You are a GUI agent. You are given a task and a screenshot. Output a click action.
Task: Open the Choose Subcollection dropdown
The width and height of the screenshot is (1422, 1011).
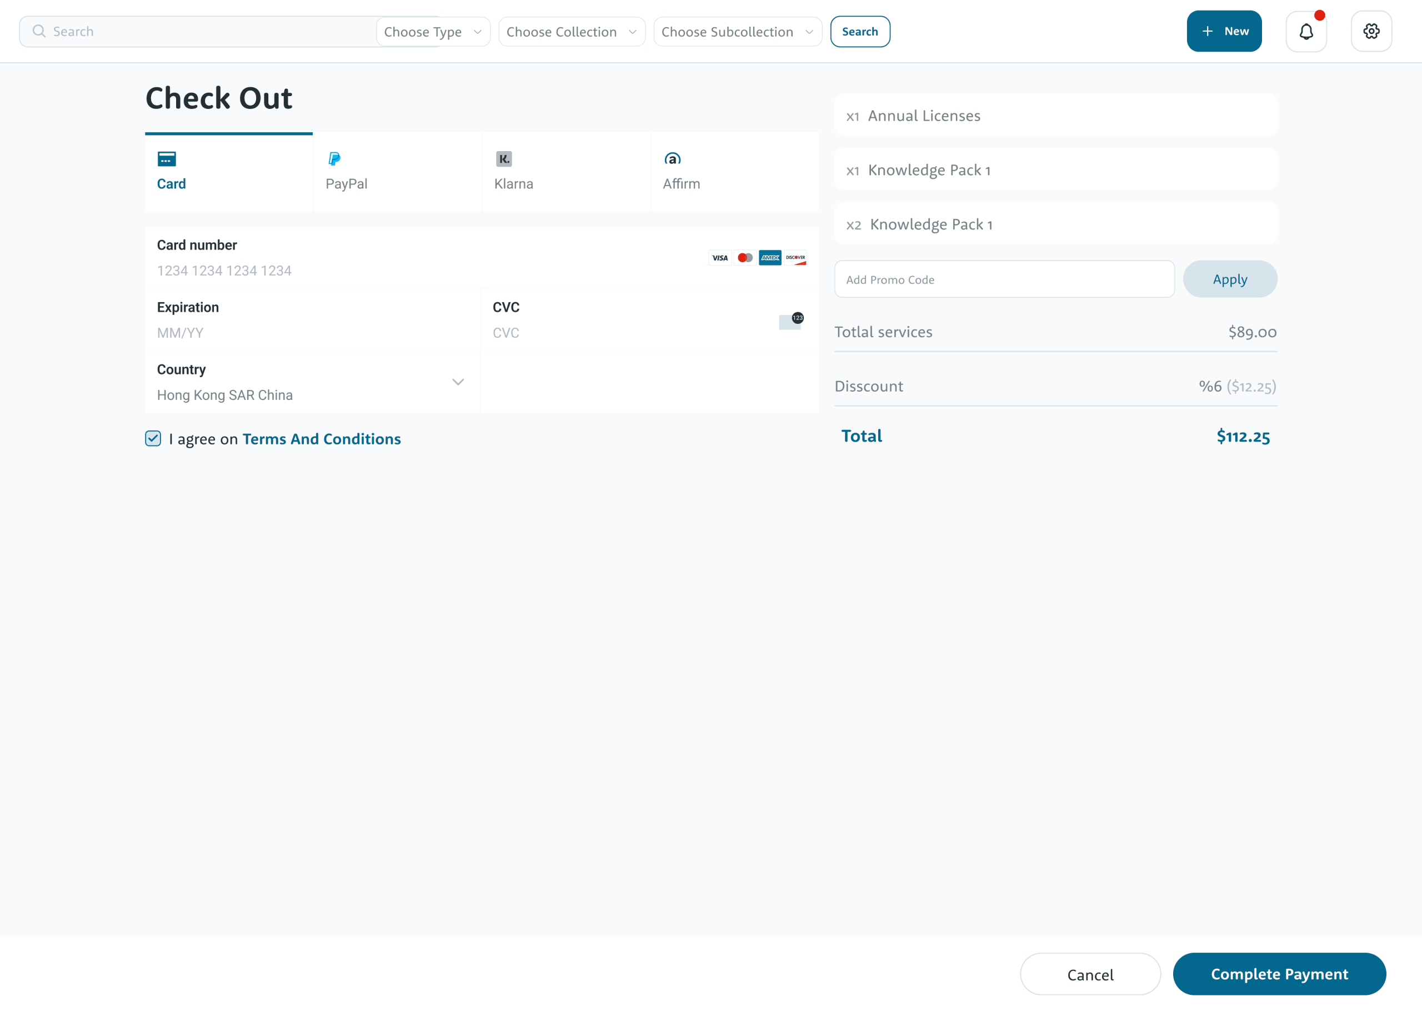tap(737, 32)
